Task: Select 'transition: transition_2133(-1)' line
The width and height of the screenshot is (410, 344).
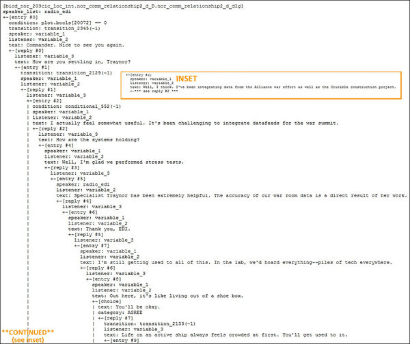Action: pyautogui.click(x=150, y=324)
